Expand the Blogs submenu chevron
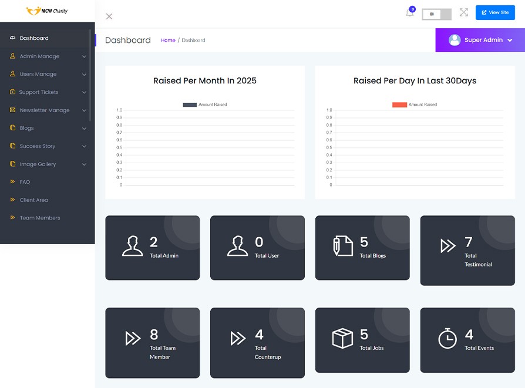Viewport: 525px width, 388px height. click(x=84, y=129)
